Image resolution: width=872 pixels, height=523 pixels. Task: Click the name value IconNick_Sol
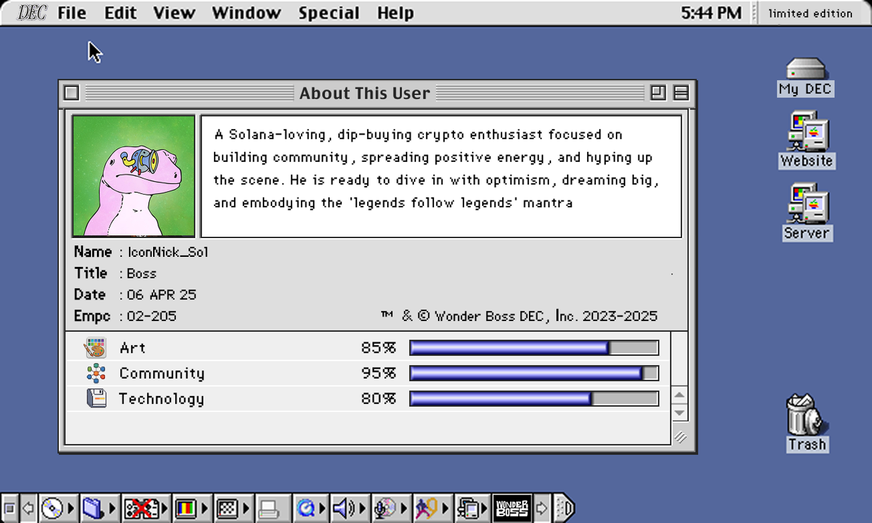pyautogui.click(x=168, y=252)
